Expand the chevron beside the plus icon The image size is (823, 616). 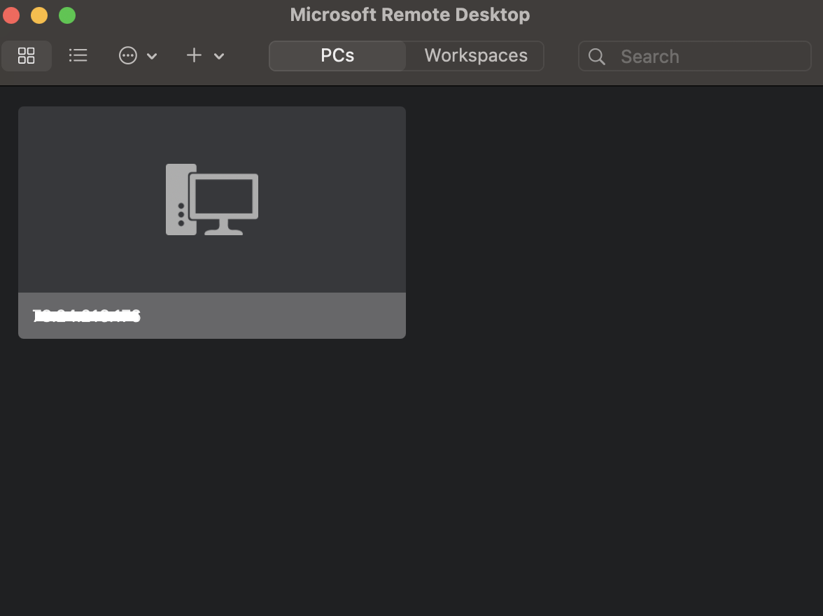tap(220, 56)
